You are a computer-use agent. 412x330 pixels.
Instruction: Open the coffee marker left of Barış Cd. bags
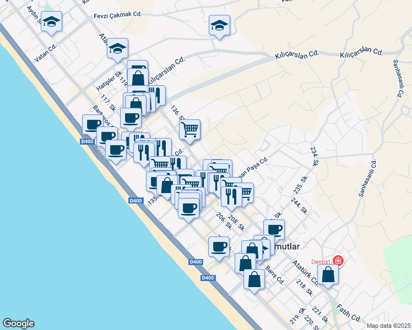pyautogui.click(x=219, y=247)
